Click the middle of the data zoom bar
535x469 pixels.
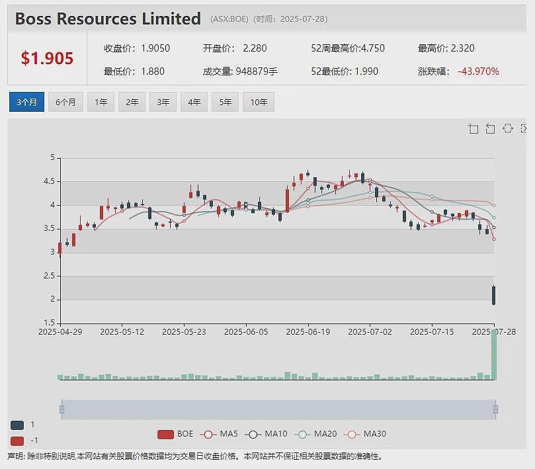[x=278, y=409]
